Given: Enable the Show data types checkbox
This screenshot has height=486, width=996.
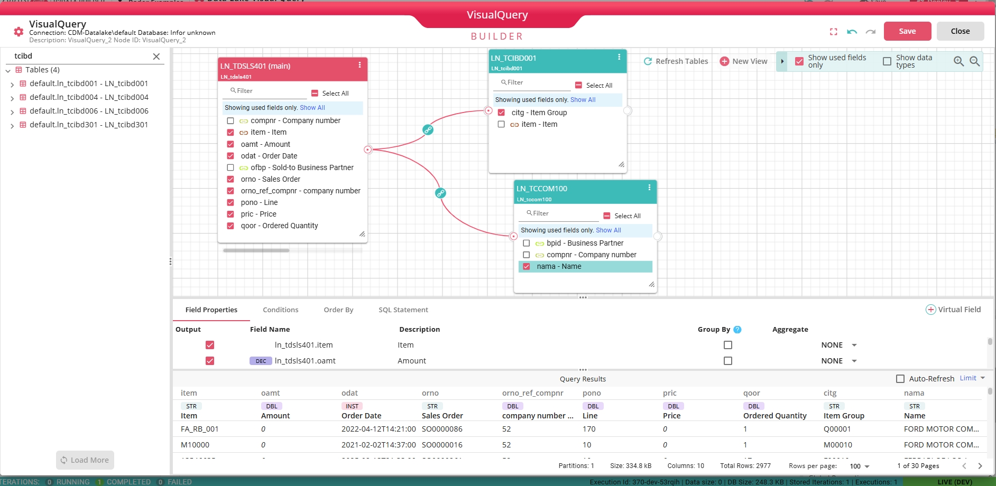Looking at the screenshot, I should coord(888,61).
